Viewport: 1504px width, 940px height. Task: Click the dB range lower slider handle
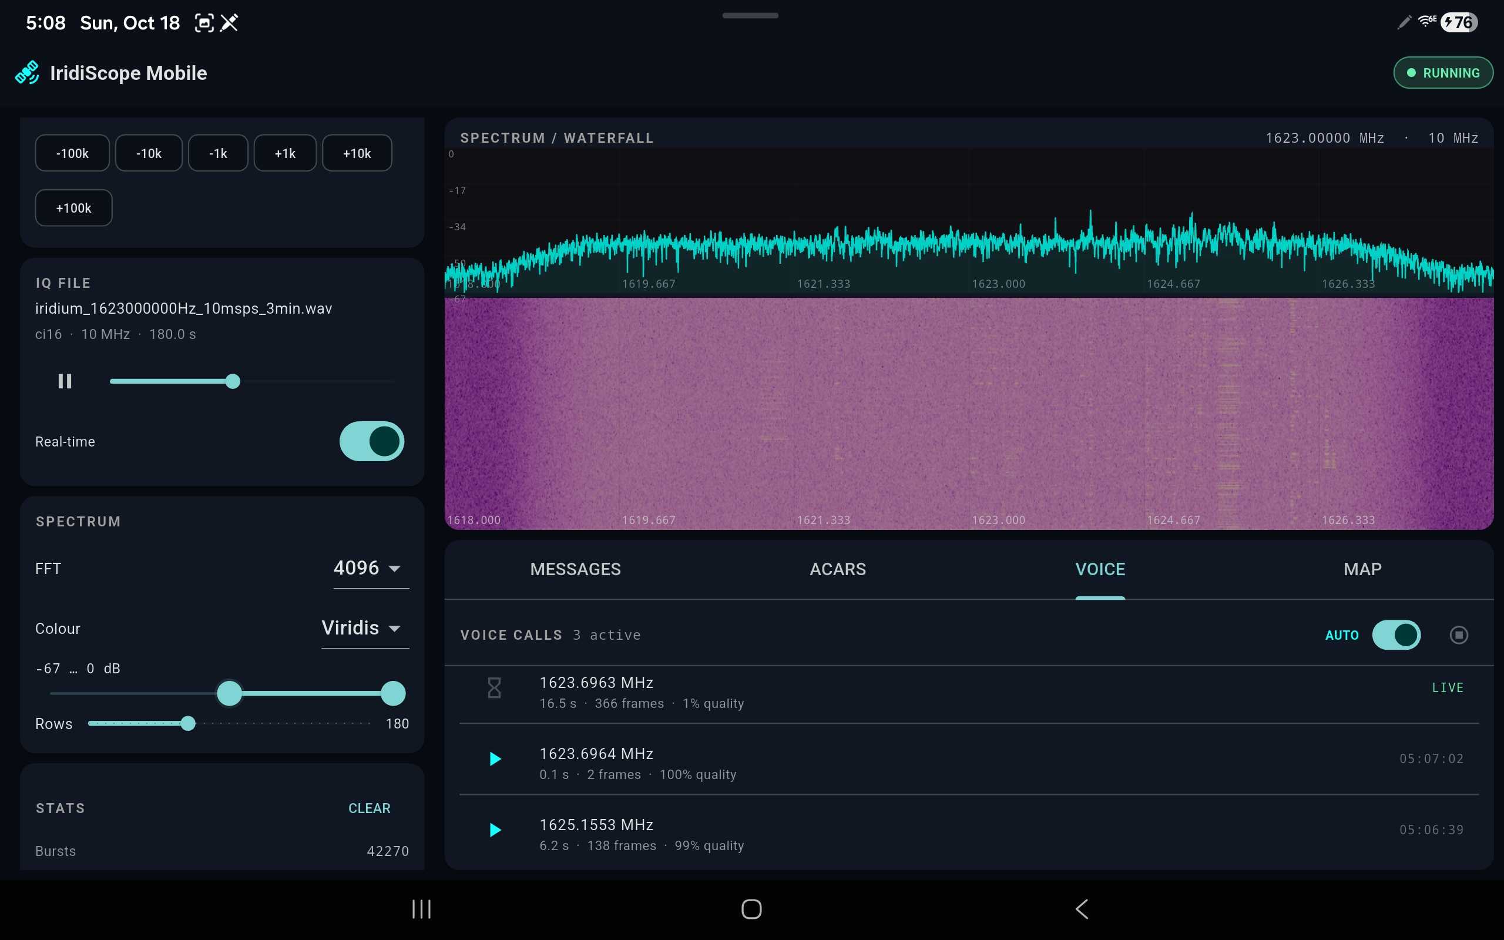coord(229,693)
